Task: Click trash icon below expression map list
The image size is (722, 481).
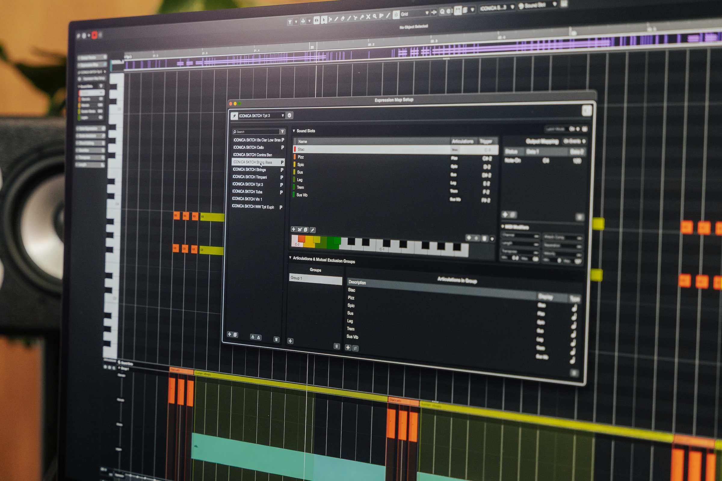Action: pyautogui.click(x=276, y=339)
